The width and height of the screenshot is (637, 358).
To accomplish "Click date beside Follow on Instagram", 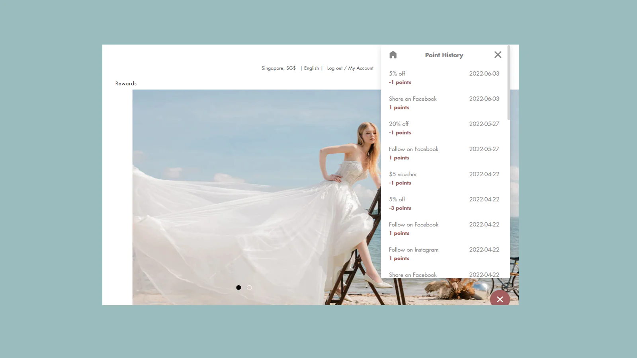I will [x=484, y=250].
